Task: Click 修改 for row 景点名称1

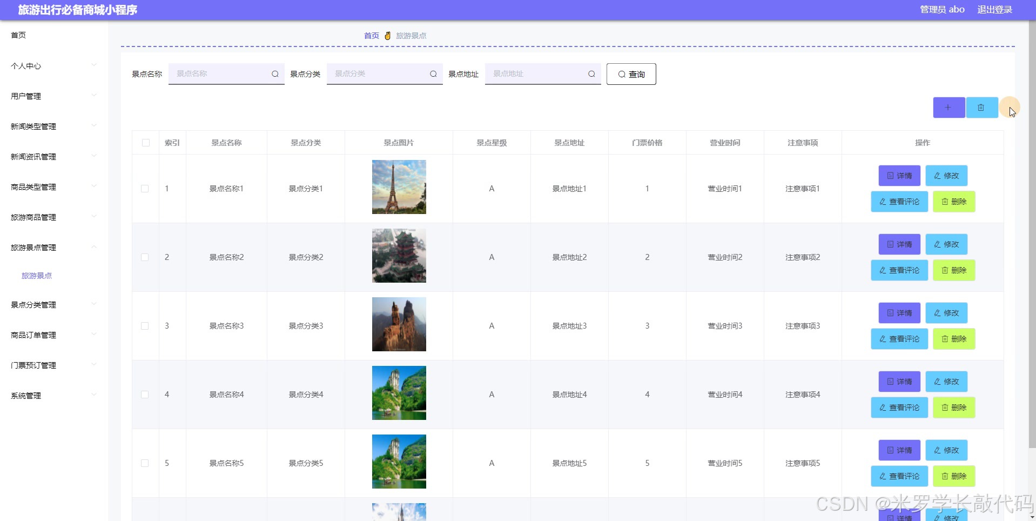Action: pos(946,176)
